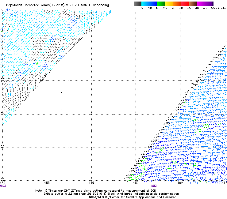227x199 pixels.
Task: Click the longitude label 159
Action: (136, 183)
